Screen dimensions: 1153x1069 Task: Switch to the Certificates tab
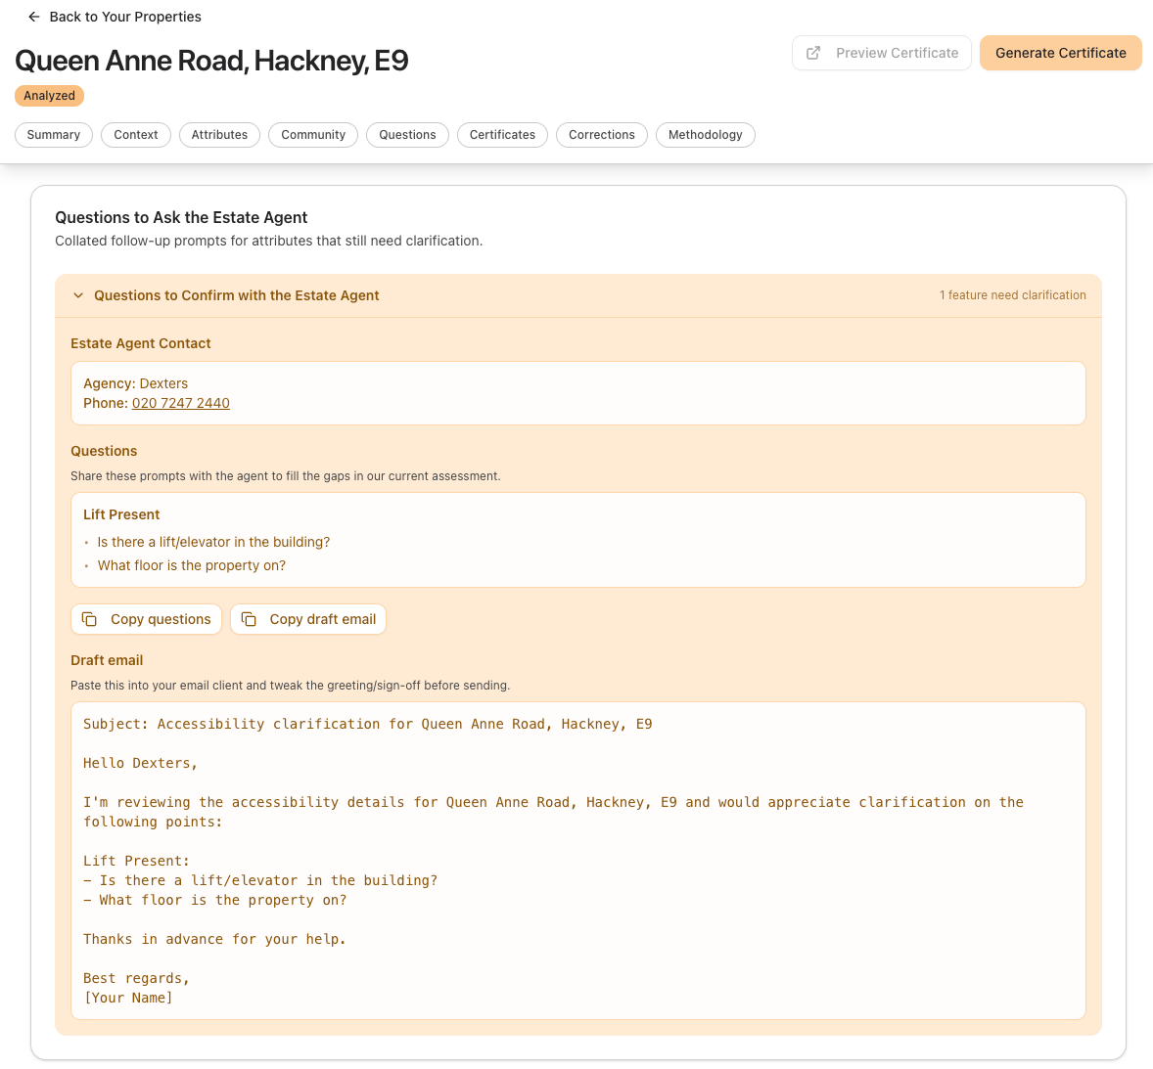coord(502,135)
